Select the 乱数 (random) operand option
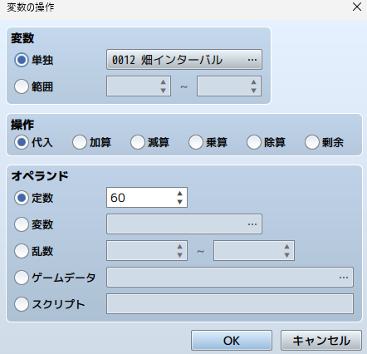 tap(22, 251)
